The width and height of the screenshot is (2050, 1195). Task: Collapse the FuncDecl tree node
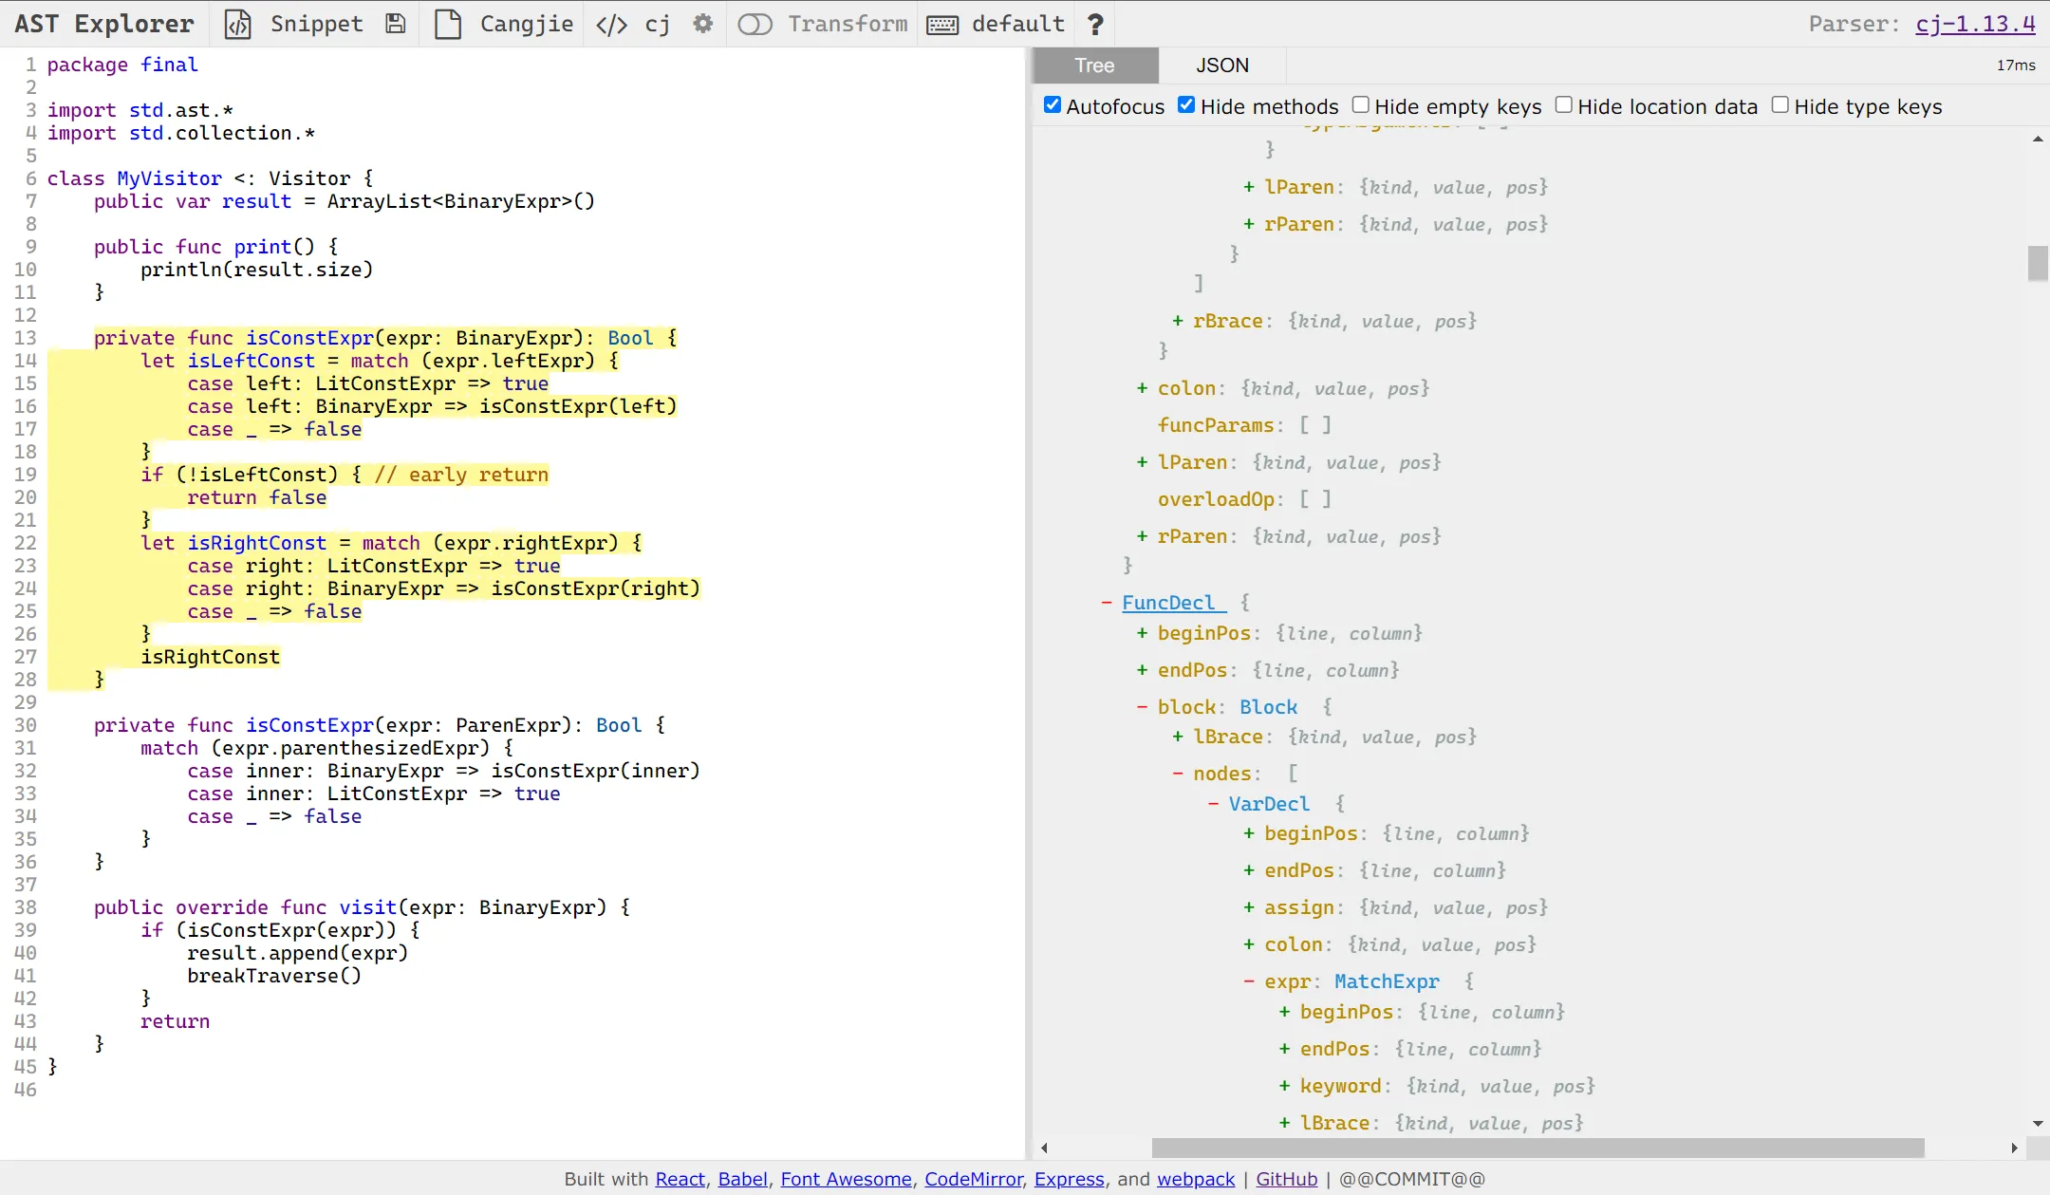coord(1107,603)
